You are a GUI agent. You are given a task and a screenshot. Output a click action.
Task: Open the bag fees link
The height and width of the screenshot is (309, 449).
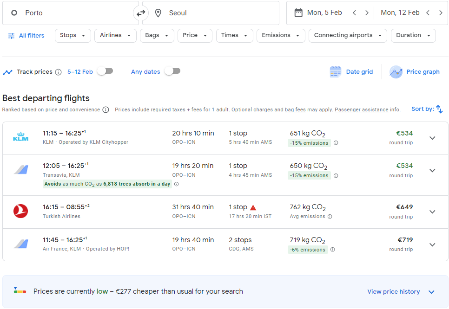(x=295, y=110)
